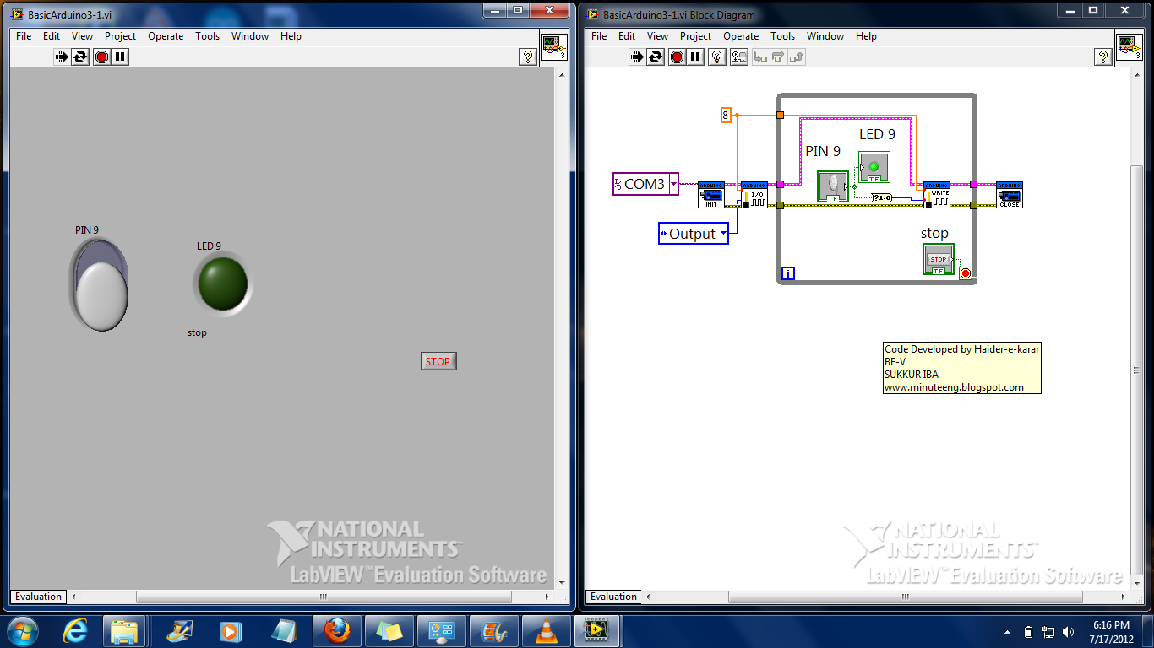Open the COM3 VISA resource dropdown
The image size is (1154, 648).
tap(673, 184)
